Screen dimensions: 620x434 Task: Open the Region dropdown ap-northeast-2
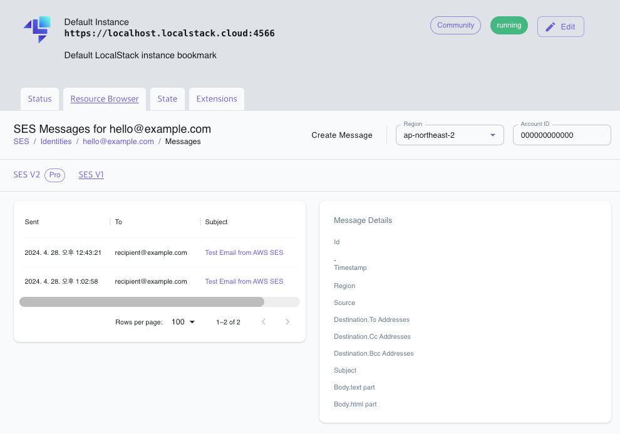coord(450,135)
